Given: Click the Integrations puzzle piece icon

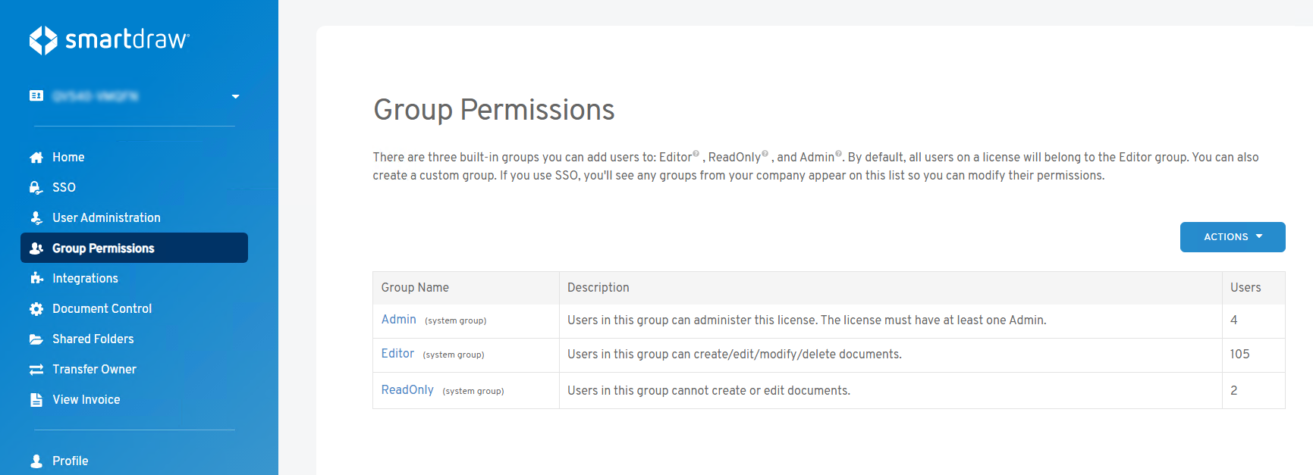Looking at the screenshot, I should (x=36, y=279).
